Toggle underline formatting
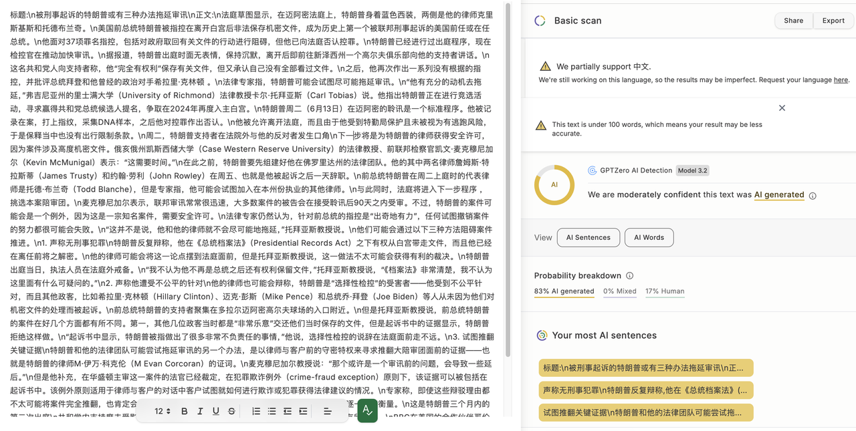Image resolution: width=856 pixels, height=431 pixels. point(215,411)
